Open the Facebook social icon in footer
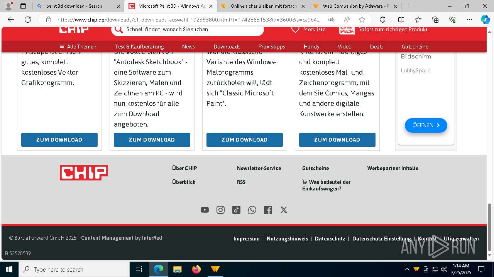The height and width of the screenshot is (277, 494). [268, 210]
